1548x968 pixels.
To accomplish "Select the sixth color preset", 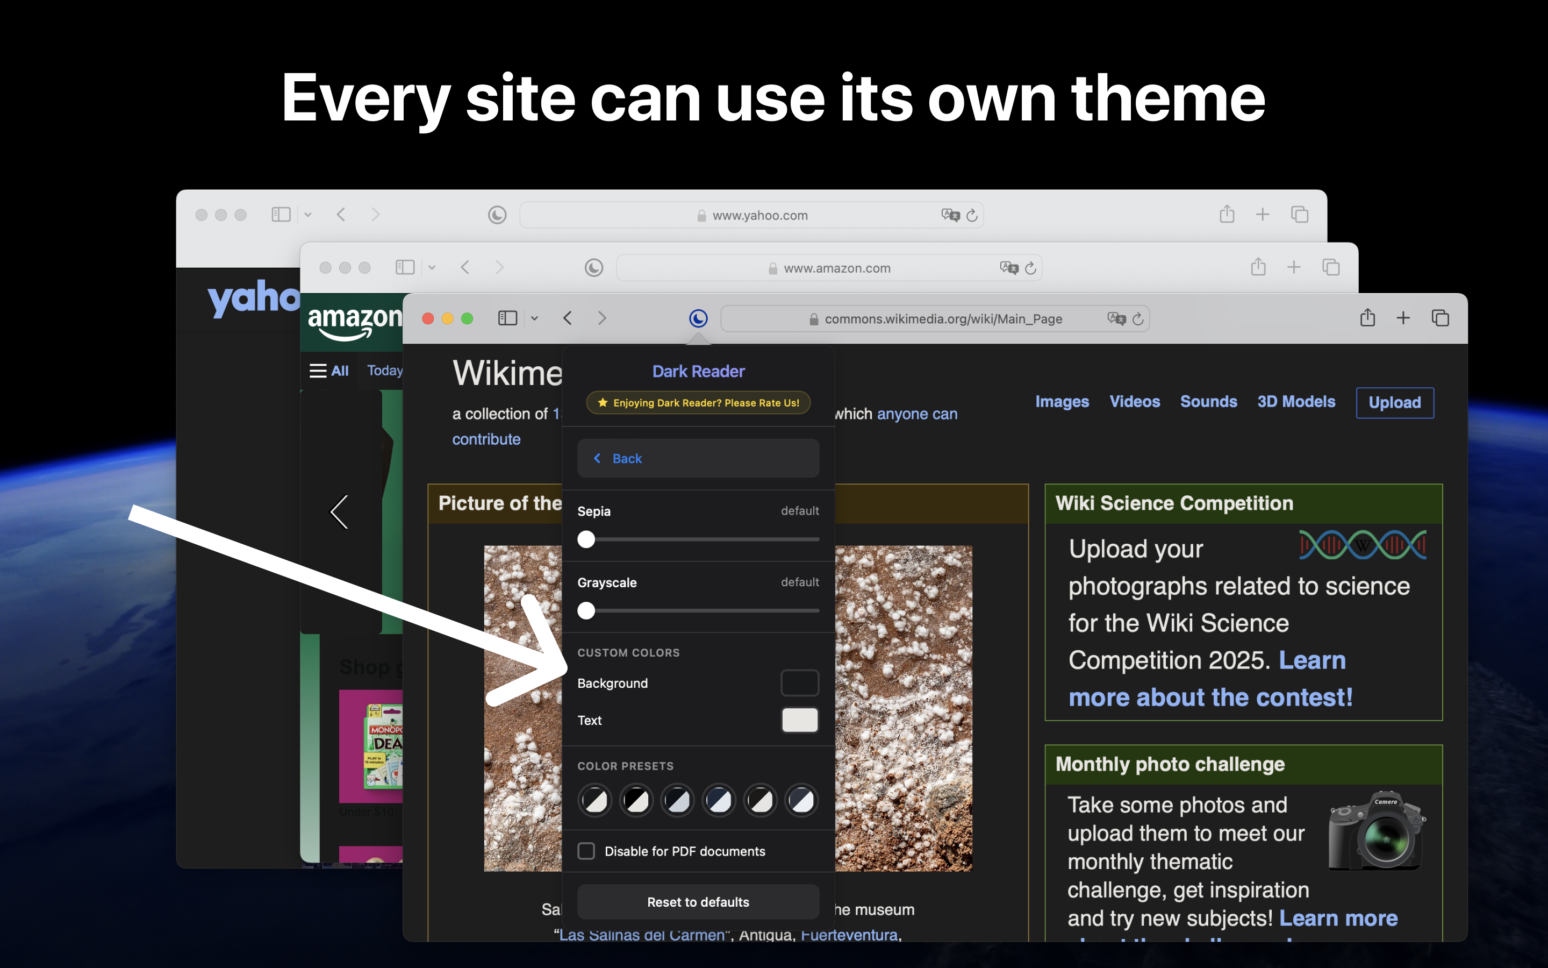I will [801, 800].
